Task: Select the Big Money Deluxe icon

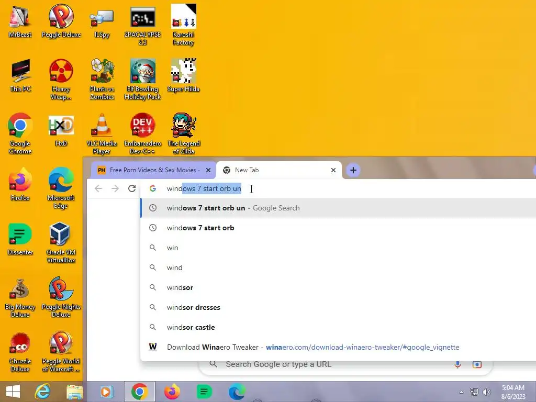Action: [20, 297]
